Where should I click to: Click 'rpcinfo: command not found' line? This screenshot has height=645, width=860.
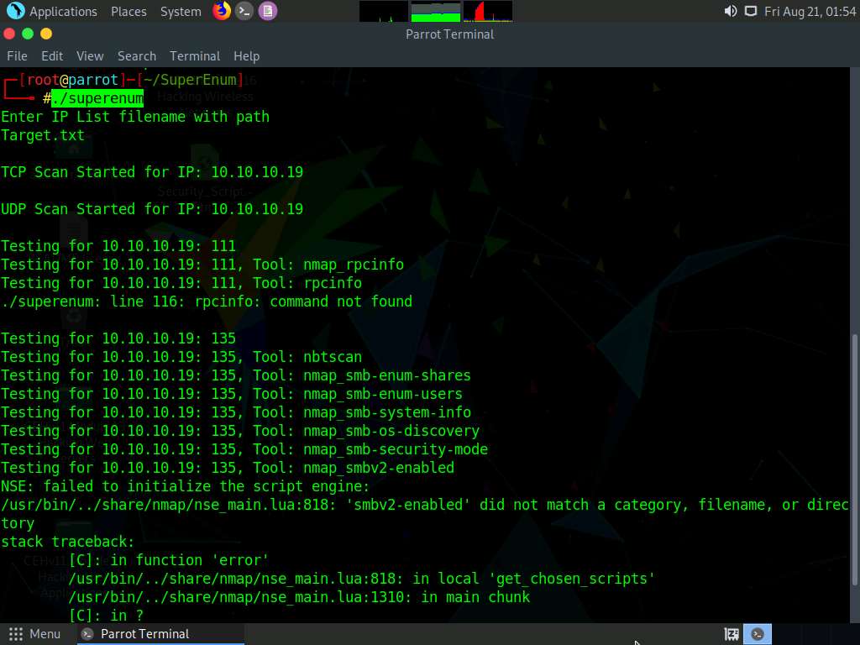point(207,302)
